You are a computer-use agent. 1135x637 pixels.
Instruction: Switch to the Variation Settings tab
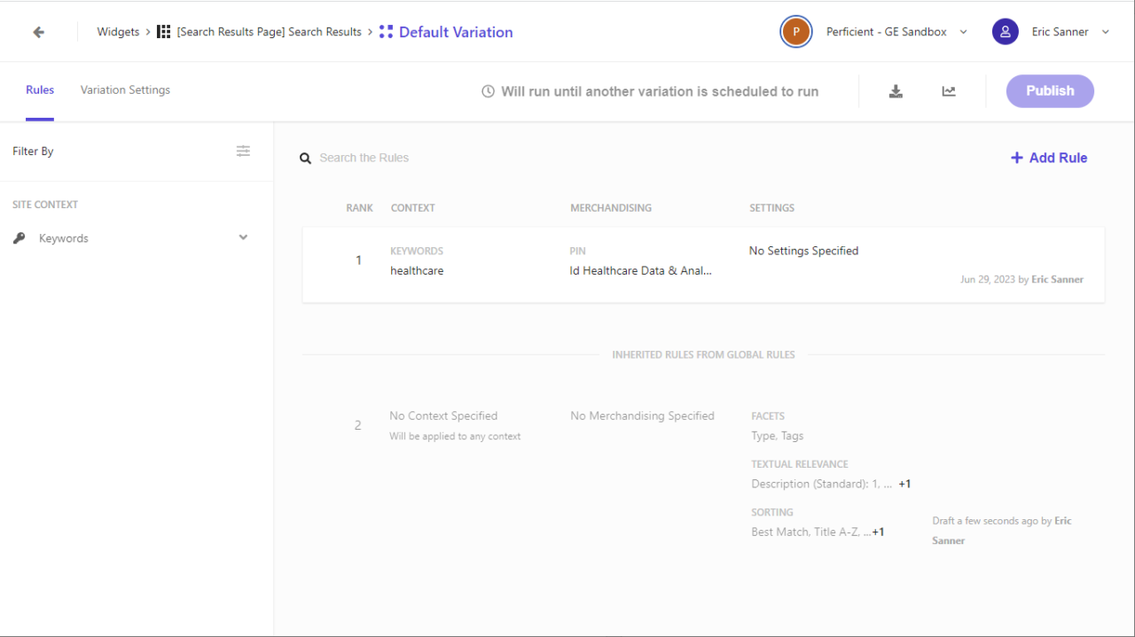tap(124, 89)
